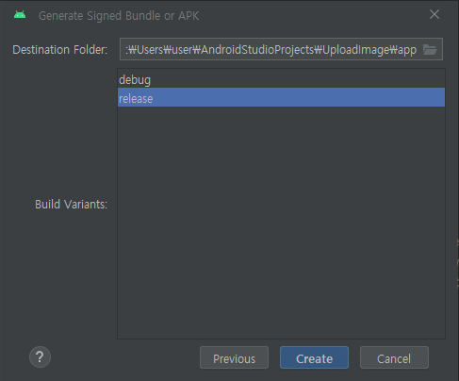Select the debug build variant
The width and height of the screenshot is (459, 381).
tap(281, 79)
